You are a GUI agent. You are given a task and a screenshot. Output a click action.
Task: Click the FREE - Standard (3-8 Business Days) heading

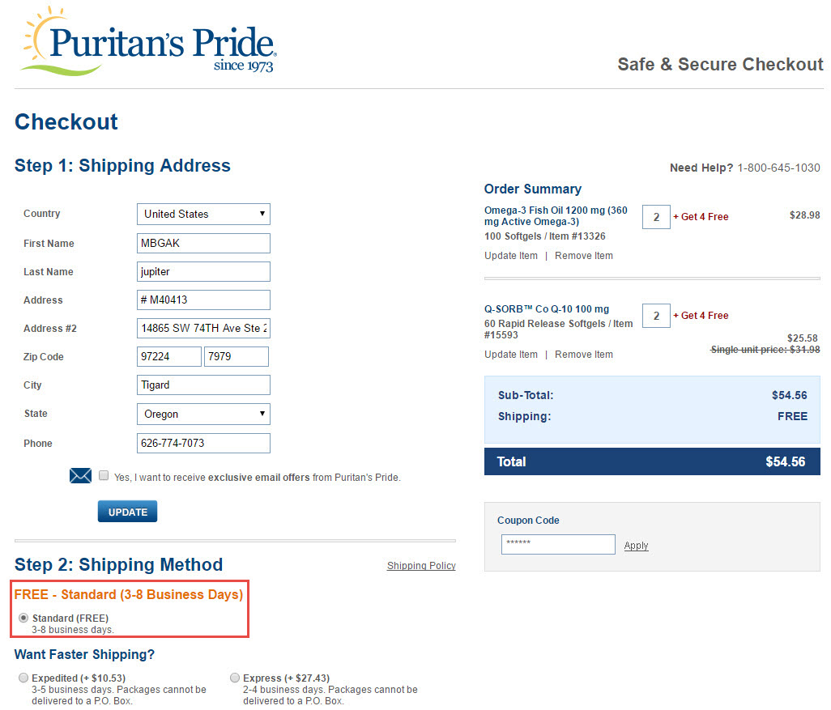[128, 594]
